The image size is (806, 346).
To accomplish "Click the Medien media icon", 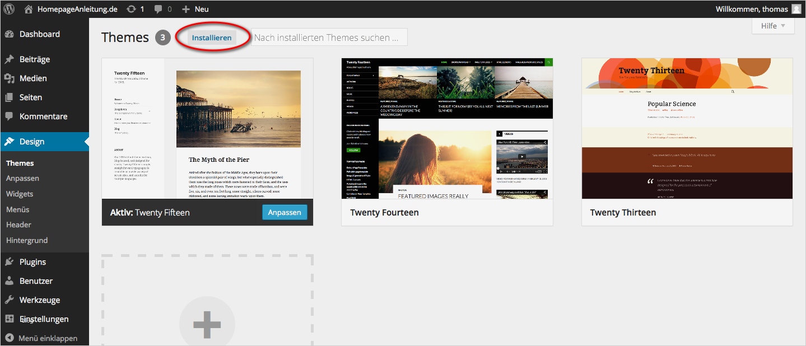I will coord(9,78).
